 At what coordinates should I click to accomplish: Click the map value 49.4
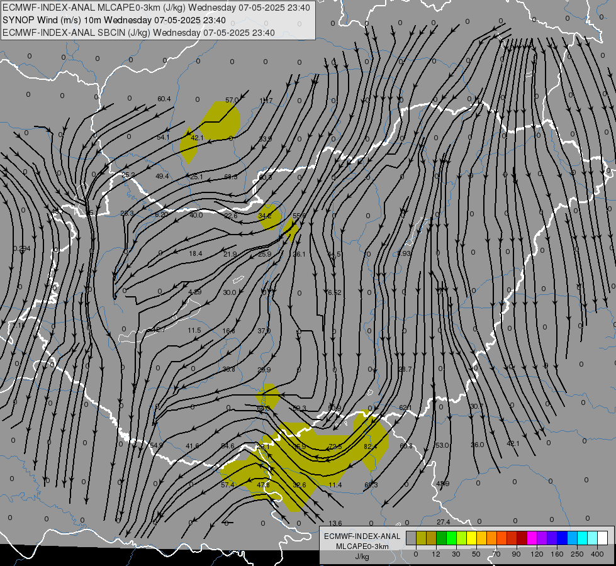coord(162,176)
